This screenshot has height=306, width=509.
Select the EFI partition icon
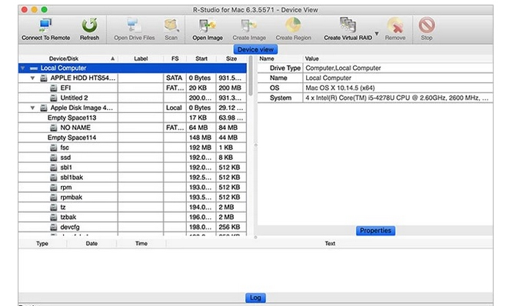click(54, 88)
